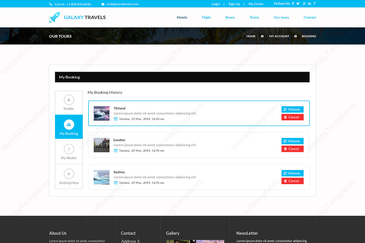Screen dimensions: 365x243
Task: Click the footer Contact heading
Action: point(128,233)
